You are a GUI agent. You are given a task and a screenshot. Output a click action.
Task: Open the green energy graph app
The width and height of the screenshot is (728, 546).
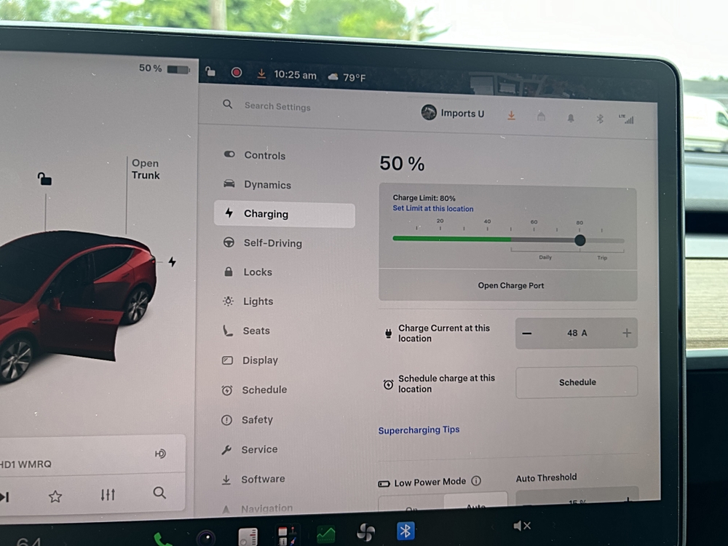coord(326,534)
